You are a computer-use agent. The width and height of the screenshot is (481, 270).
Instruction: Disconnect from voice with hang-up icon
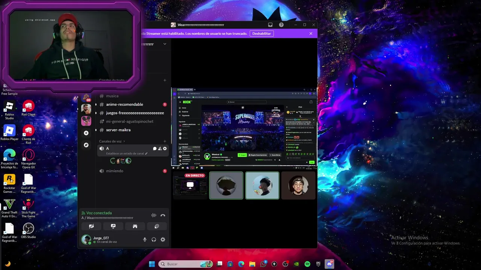[x=163, y=215]
